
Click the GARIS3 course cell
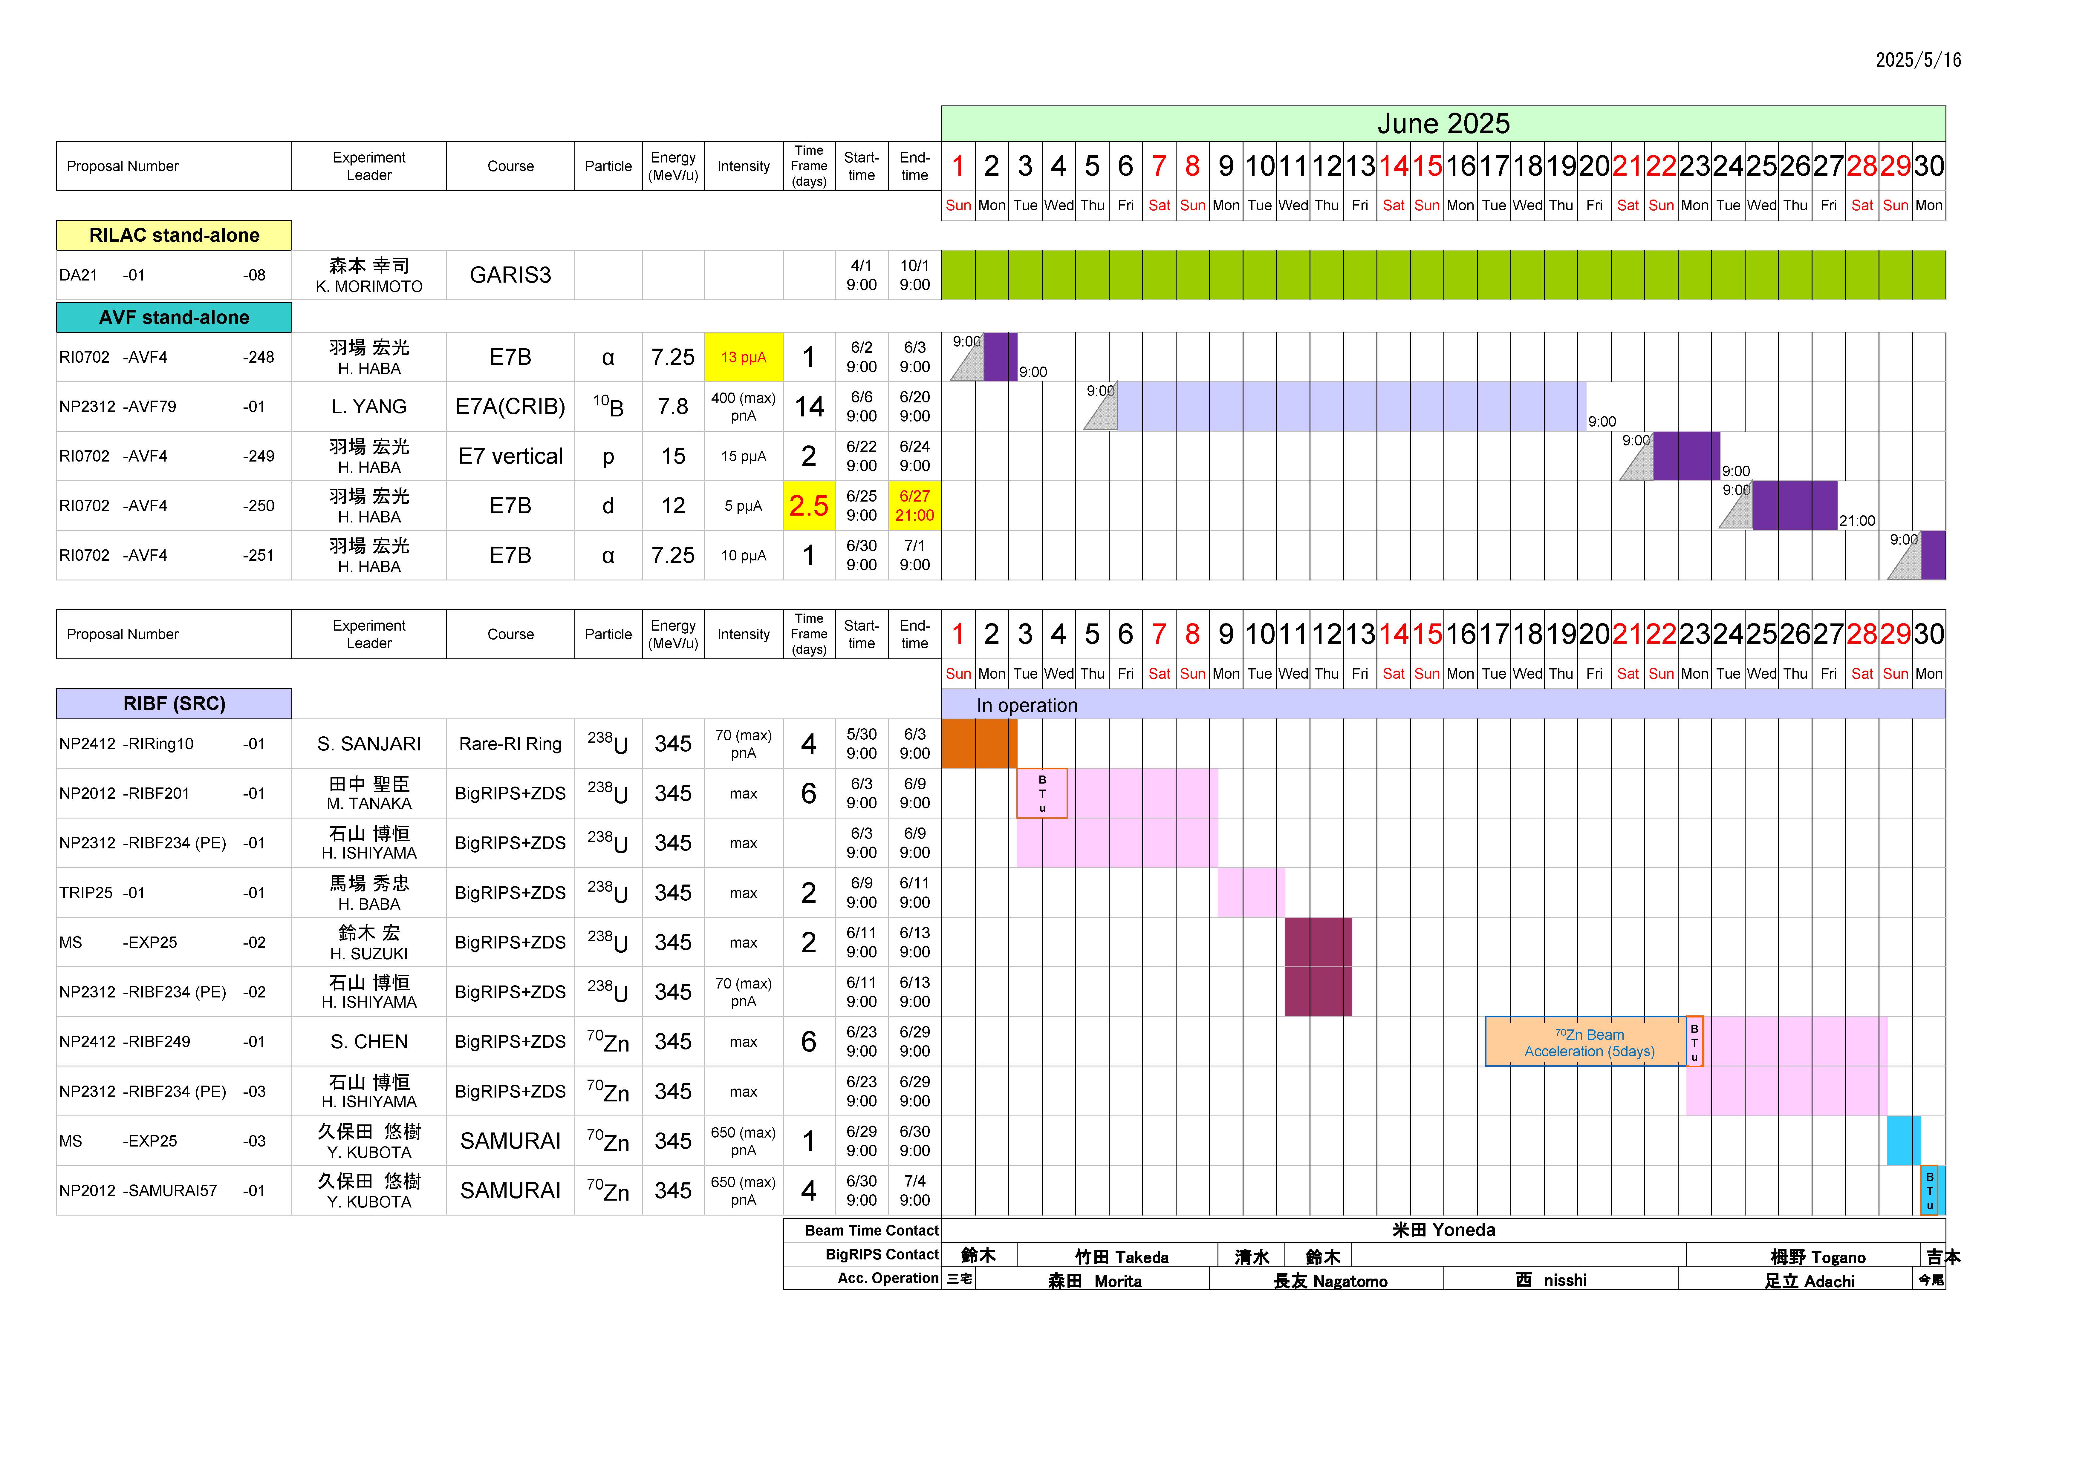(x=510, y=275)
